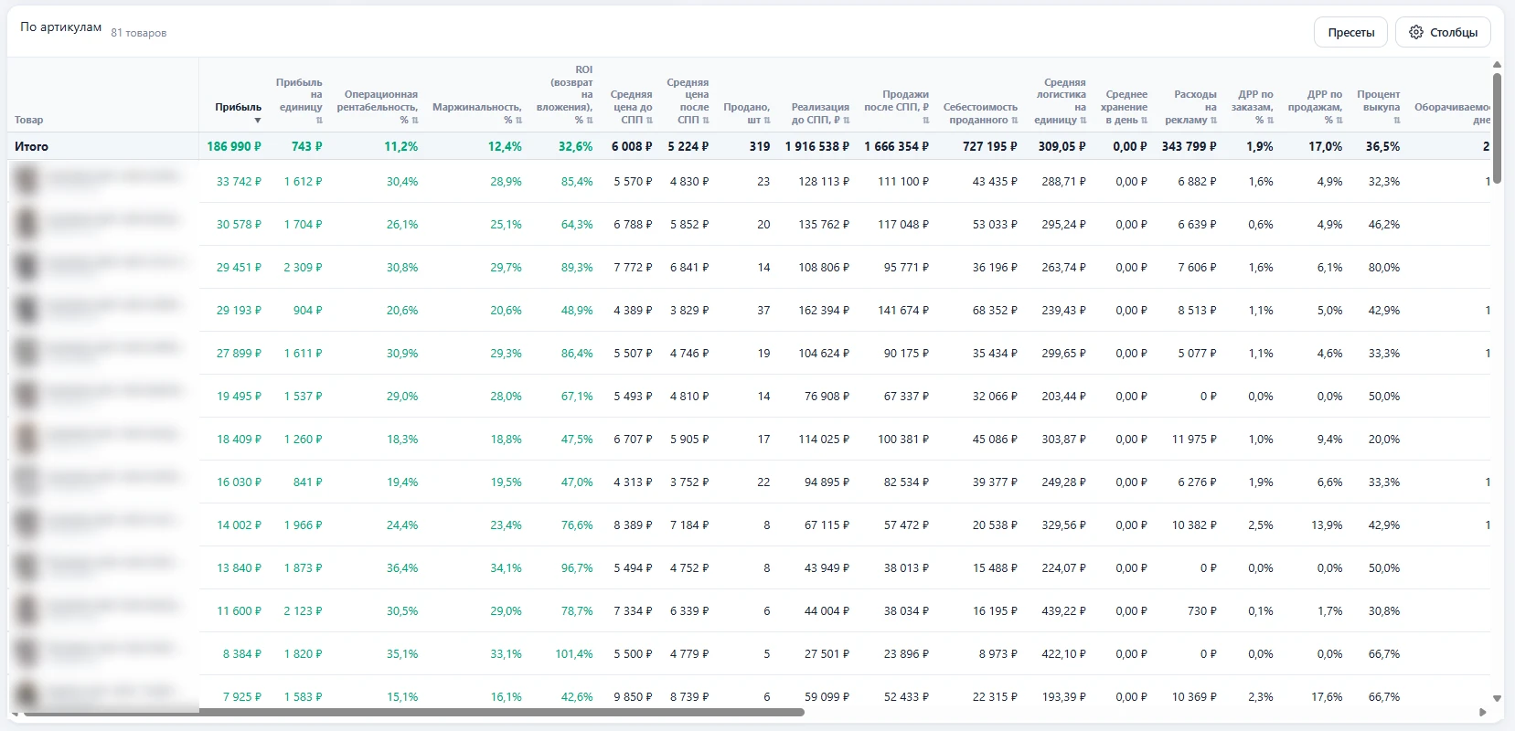This screenshot has height=731, width=1515.
Task: Sort by Средняя цена до СПП icon
Action: 649,121
